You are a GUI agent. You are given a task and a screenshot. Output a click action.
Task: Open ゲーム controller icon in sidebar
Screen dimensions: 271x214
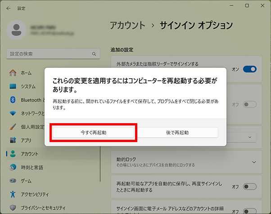(13, 181)
